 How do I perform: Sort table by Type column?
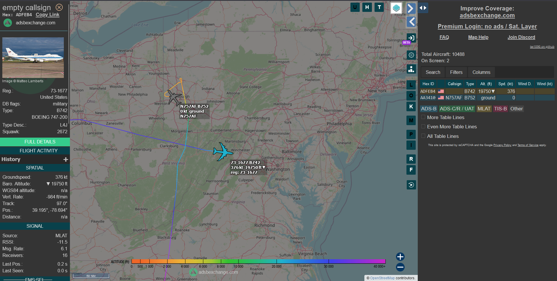click(470, 84)
